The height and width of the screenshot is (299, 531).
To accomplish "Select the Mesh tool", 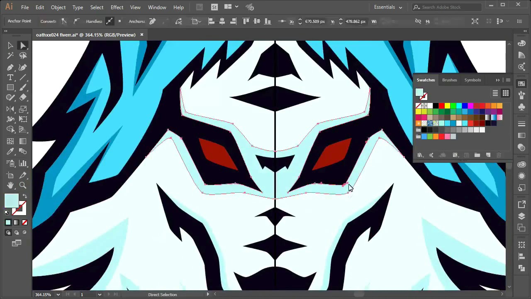I will point(10,142).
